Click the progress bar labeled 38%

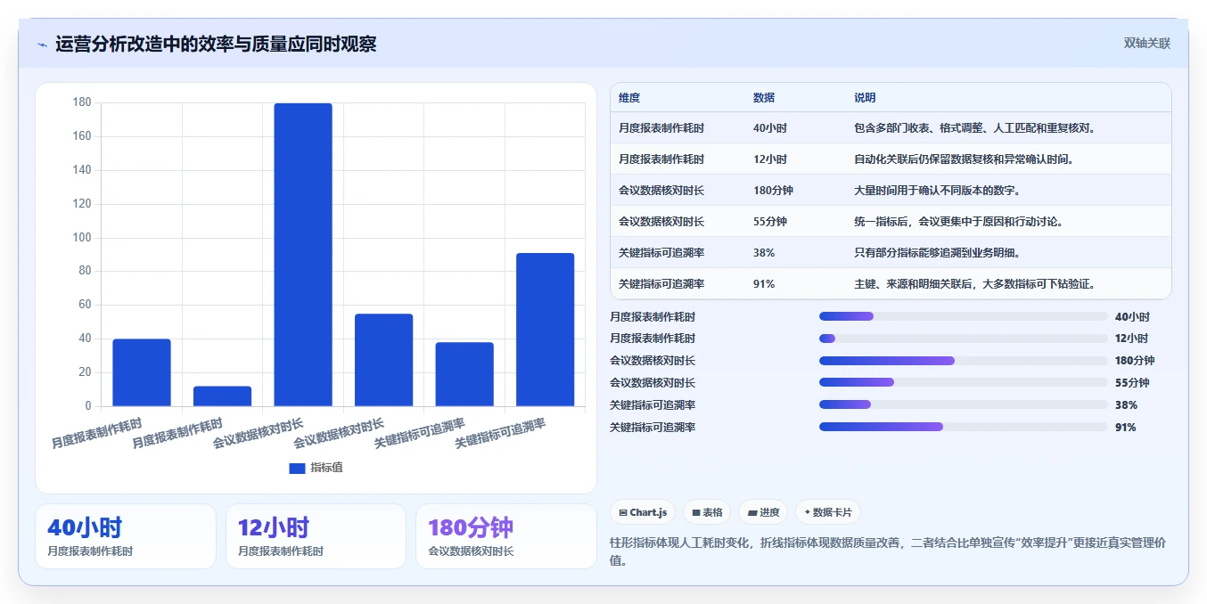coord(963,405)
